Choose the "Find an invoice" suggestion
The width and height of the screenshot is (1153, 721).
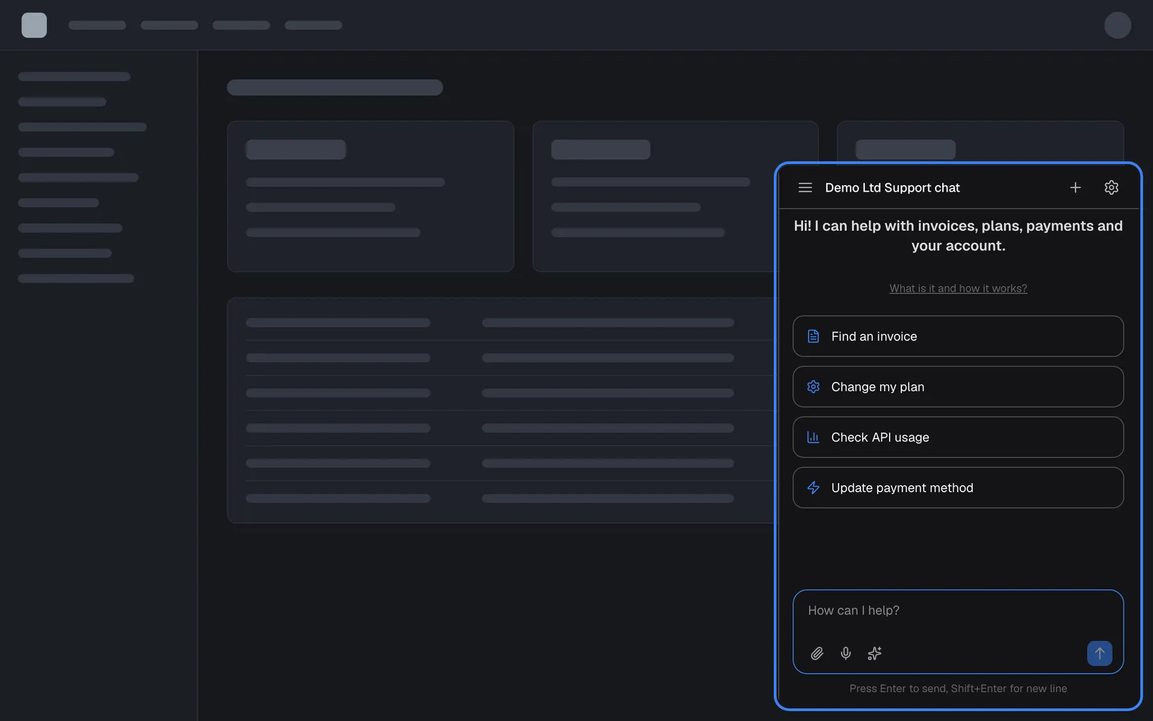[x=958, y=336]
